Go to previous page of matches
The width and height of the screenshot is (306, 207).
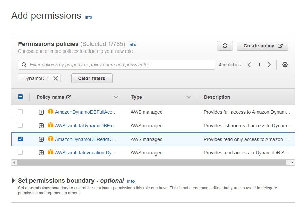pos(249,65)
